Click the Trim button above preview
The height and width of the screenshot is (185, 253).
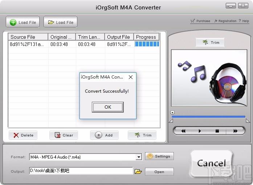tap(210, 42)
